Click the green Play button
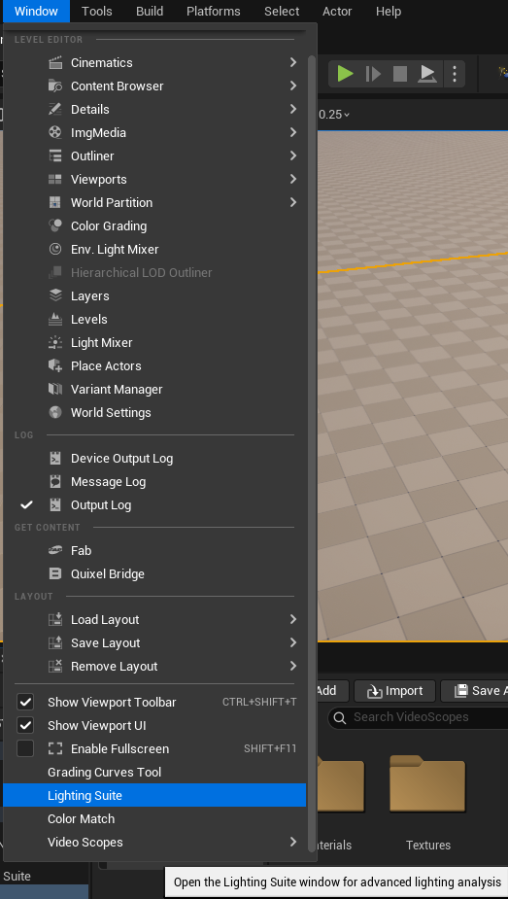 (x=345, y=74)
